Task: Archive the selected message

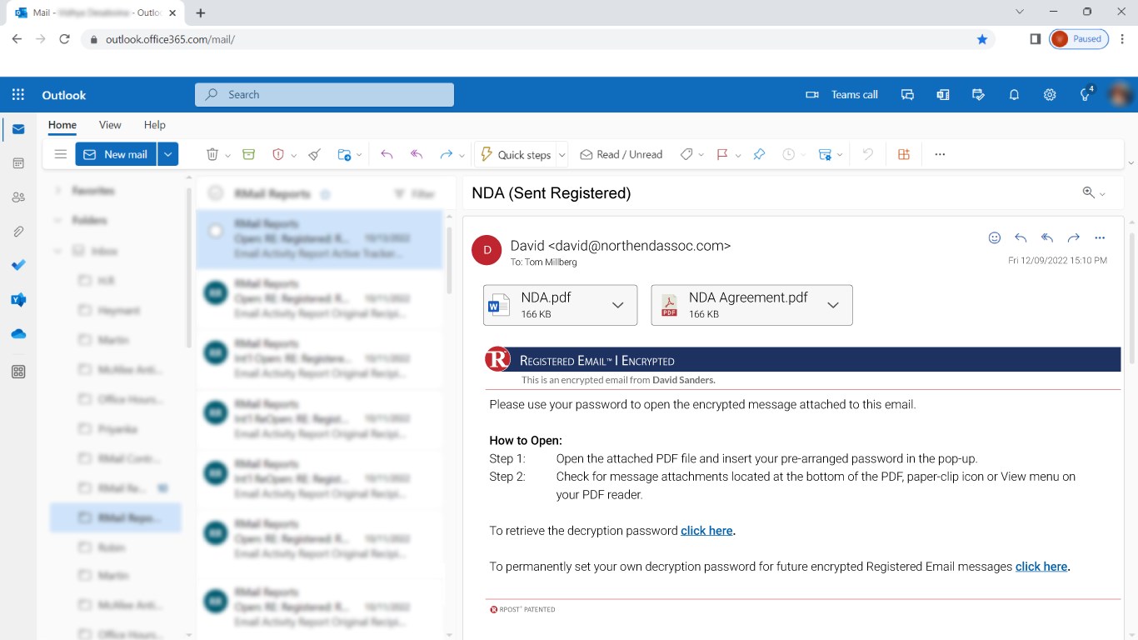Action: pos(248,154)
